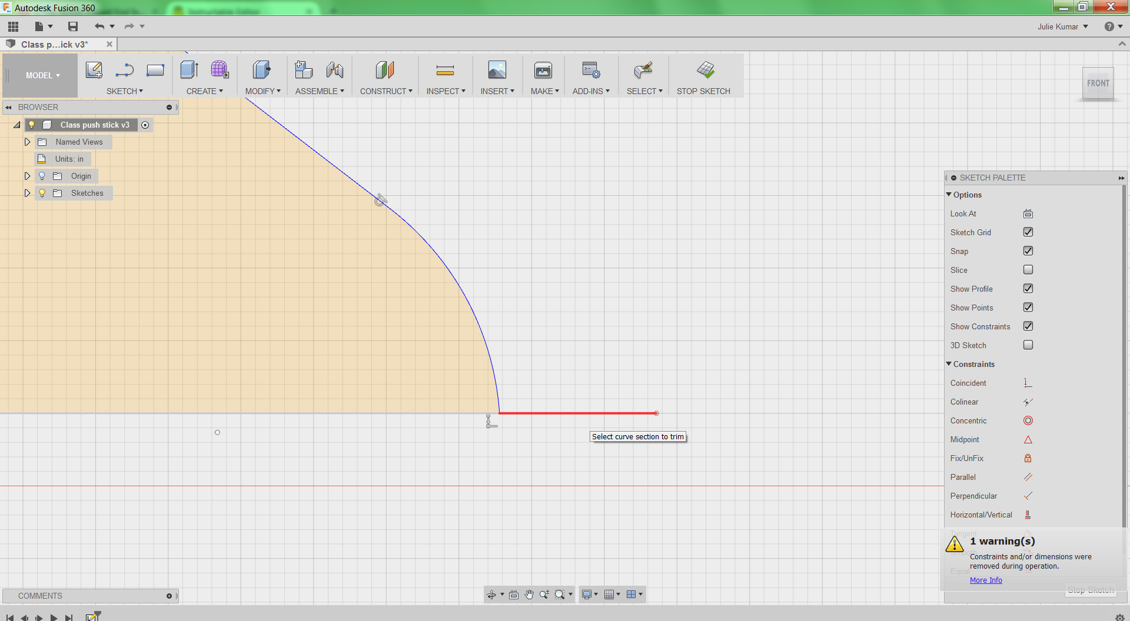This screenshot has width=1130, height=621.
Task: Click the 3D Print make icon
Action: 543,70
